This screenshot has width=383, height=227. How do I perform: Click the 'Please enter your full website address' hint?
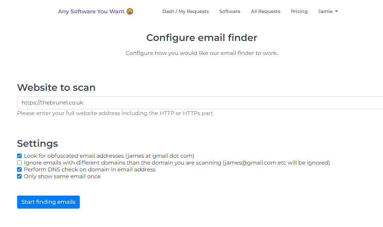point(115,113)
